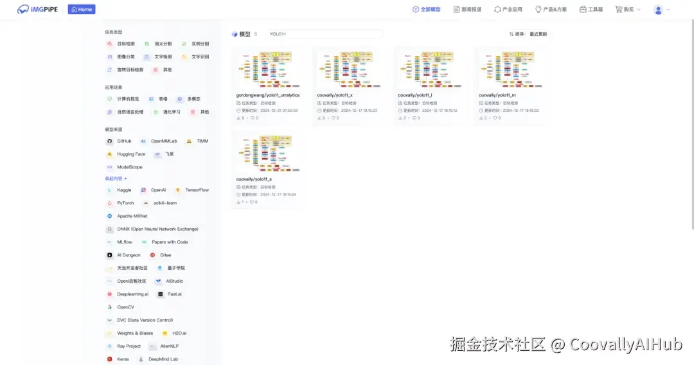Select 天池开发者社区 source
The height and width of the screenshot is (365, 694).
coord(127,268)
